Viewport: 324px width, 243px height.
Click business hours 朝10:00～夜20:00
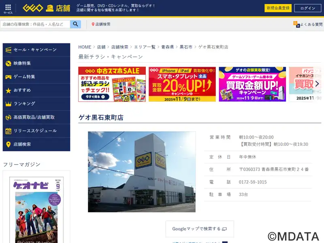(x=256, y=137)
